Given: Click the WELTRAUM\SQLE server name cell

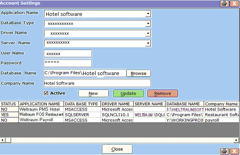Looking at the screenshot, I should pyautogui.click(x=149, y=115).
